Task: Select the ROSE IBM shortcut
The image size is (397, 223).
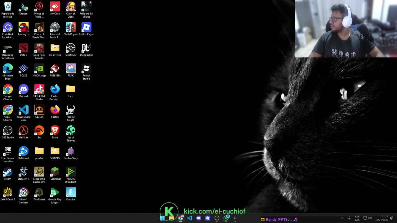Action: tap(55, 70)
